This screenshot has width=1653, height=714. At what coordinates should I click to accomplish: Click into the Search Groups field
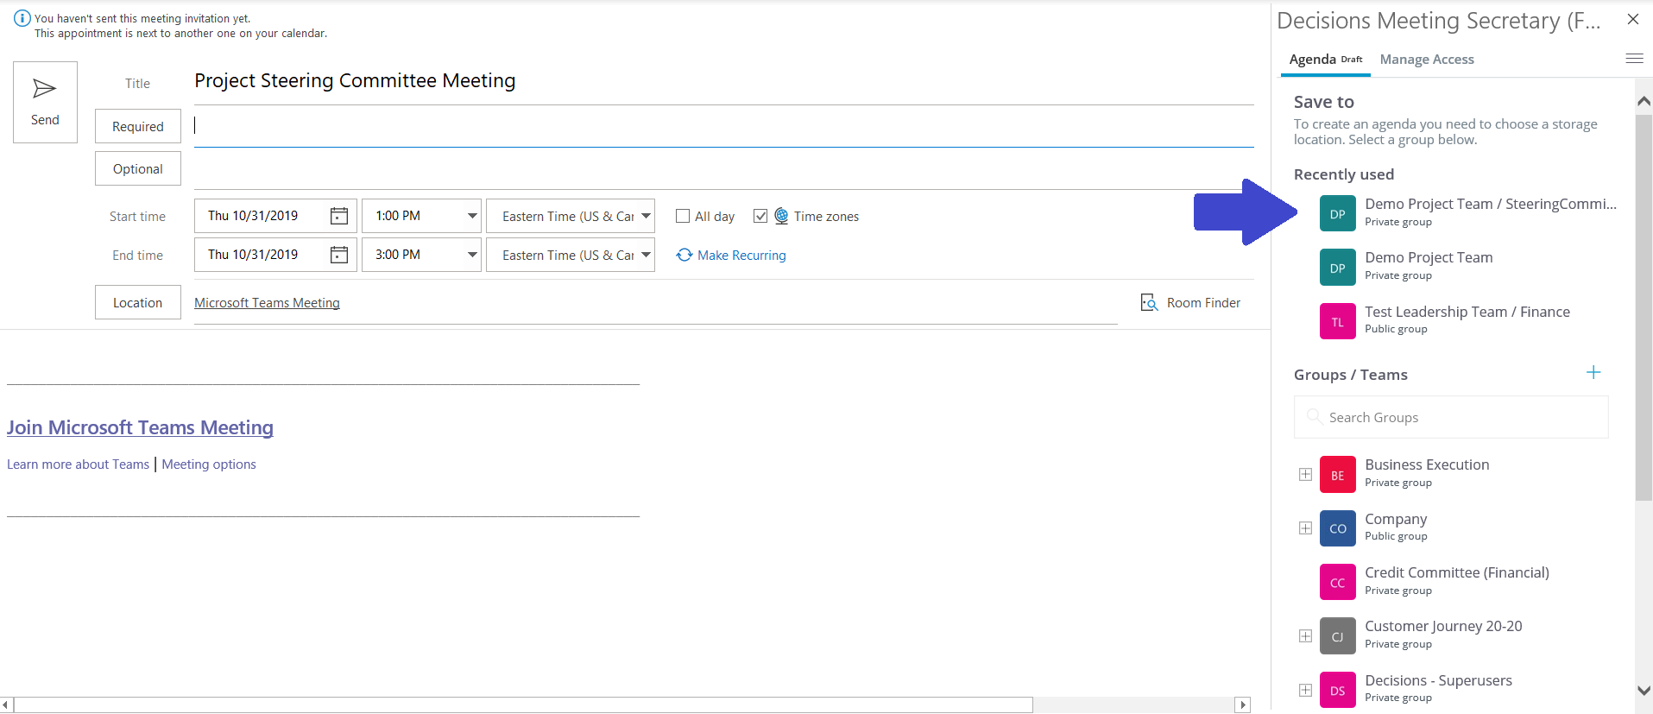point(1459,418)
